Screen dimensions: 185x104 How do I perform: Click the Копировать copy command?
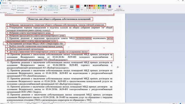pyautogui.click(x=5, y=8)
